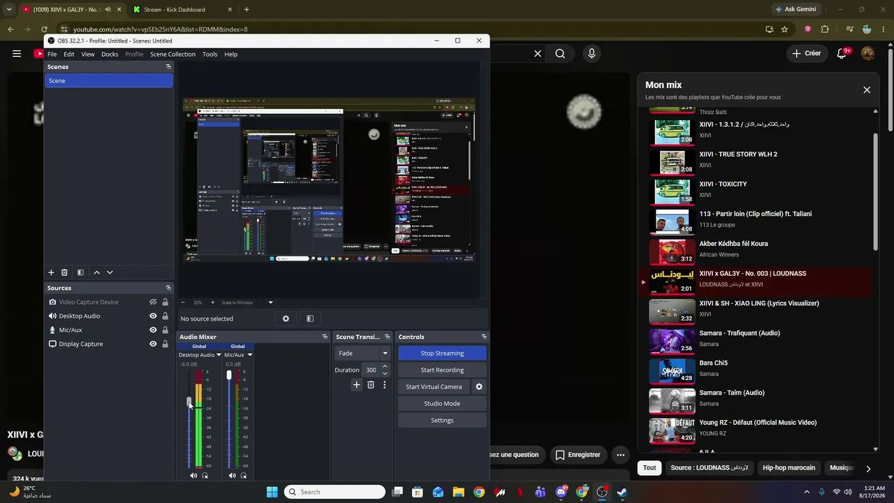Zoom out the preview with the minus icon
This screenshot has width=894, height=503.
(x=183, y=302)
